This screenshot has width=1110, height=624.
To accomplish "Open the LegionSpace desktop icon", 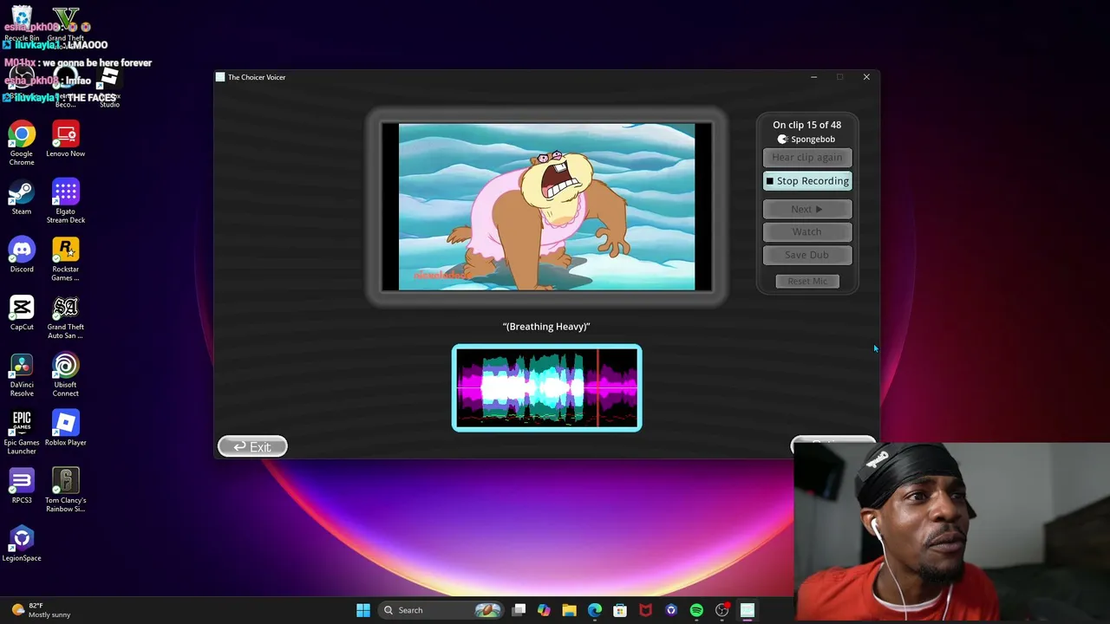I will point(22,544).
